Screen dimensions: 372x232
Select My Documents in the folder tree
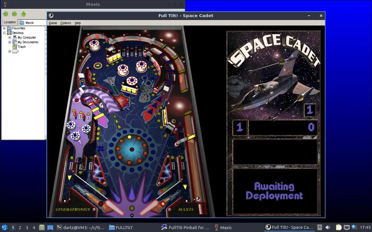(28, 42)
